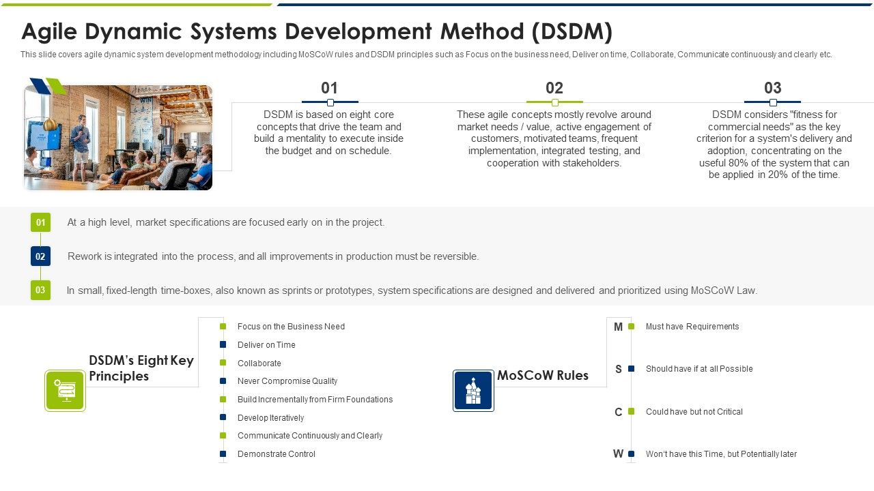Click the MoSCoW Rules heading

pyautogui.click(x=544, y=375)
